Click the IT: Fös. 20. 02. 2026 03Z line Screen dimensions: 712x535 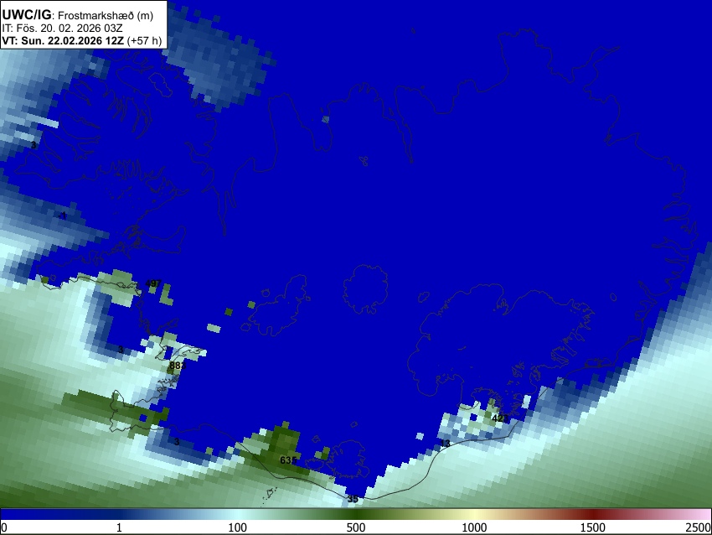62,29
